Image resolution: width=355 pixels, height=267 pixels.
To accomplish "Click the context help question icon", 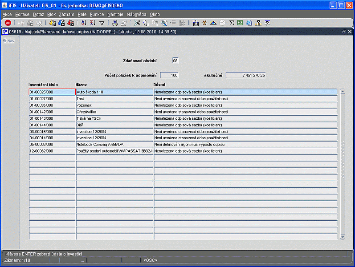I will (267, 23).
